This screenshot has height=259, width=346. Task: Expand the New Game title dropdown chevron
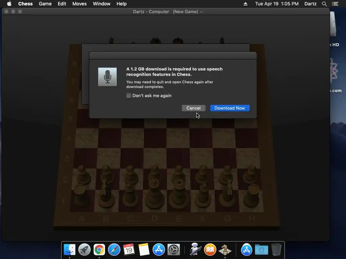201,12
